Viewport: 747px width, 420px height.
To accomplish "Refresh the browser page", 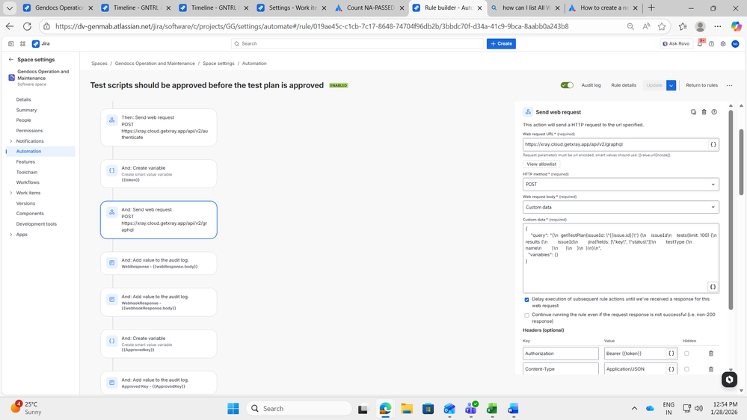I will pyautogui.click(x=27, y=27).
